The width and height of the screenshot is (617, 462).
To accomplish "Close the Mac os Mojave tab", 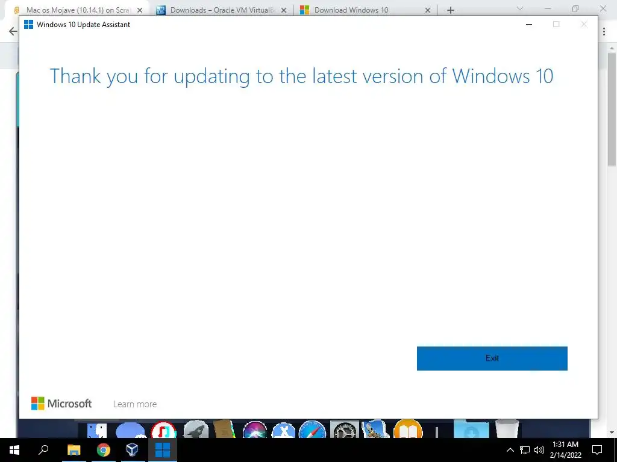I will pyautogui.click(x=140, y=10).
